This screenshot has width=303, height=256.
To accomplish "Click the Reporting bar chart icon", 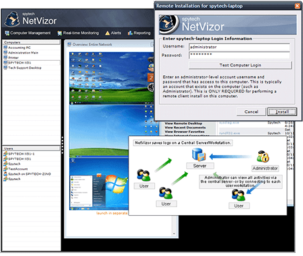I will click(130, 33).
